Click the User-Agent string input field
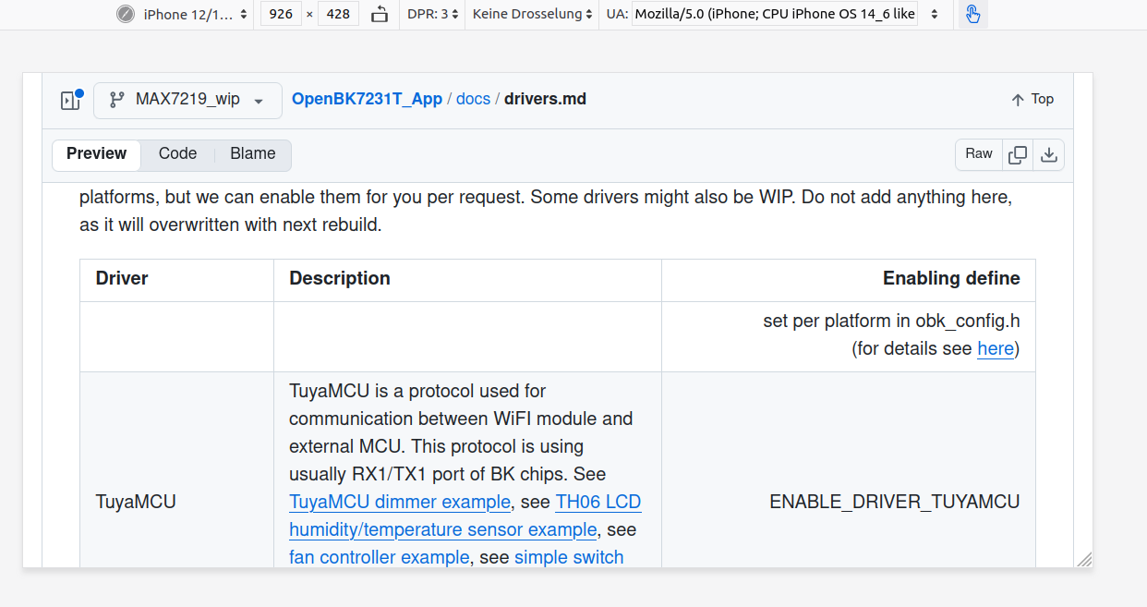 tap(776, 14)
